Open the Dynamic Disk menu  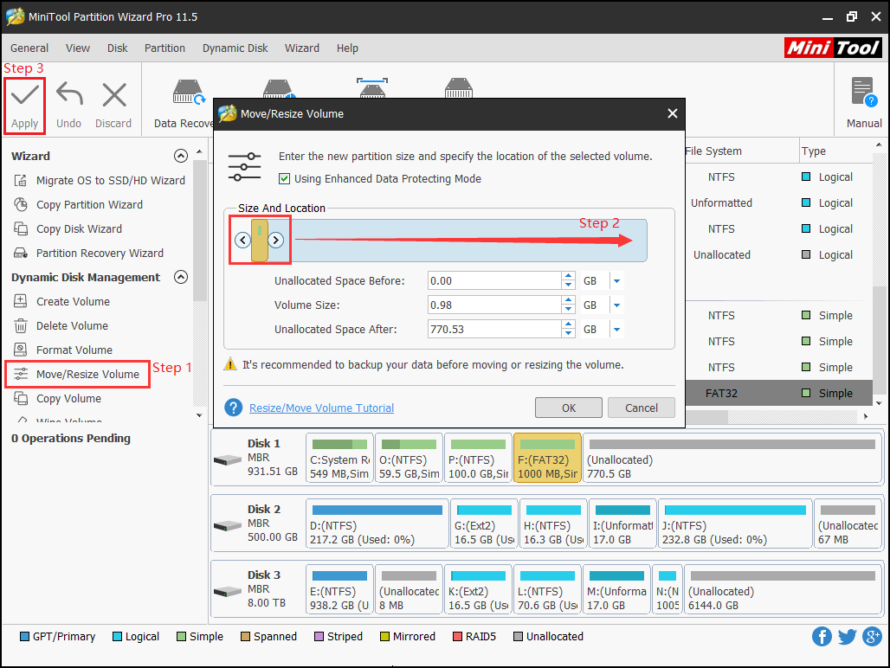click(235, 48)
